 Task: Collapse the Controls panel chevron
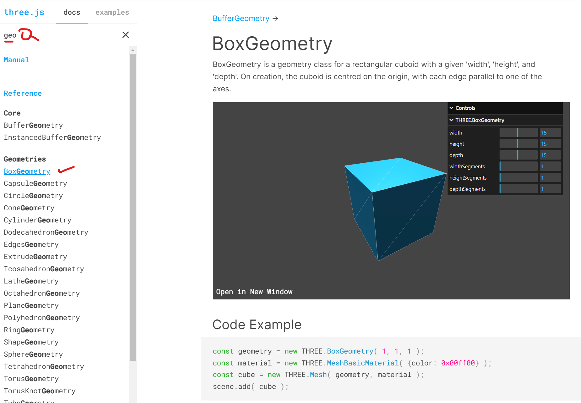tap(451, 108)
